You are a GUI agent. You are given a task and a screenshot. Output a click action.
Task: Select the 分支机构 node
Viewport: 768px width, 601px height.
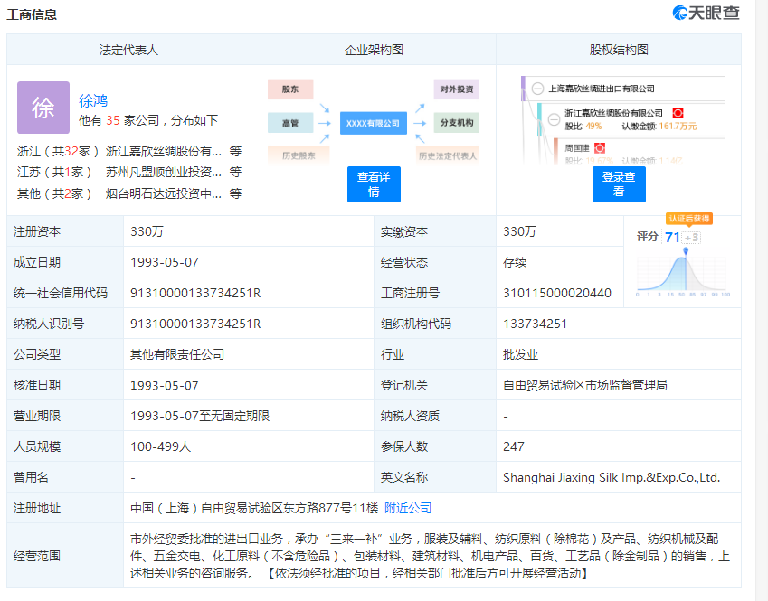pos(456,123)
